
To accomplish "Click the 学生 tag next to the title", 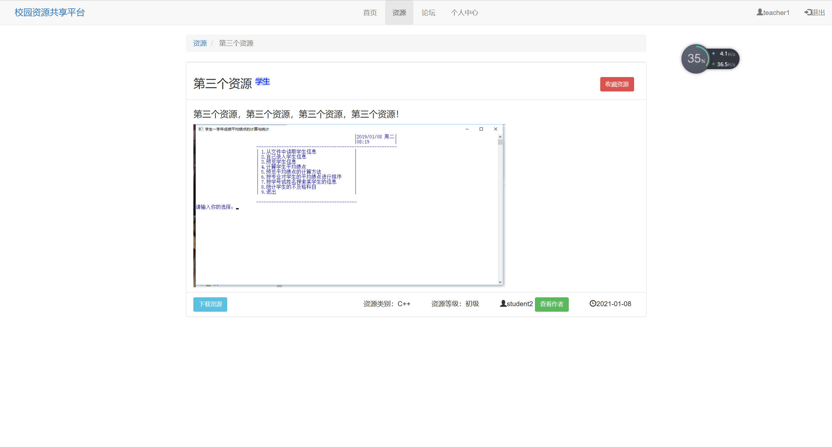I will tap(263, 82).
